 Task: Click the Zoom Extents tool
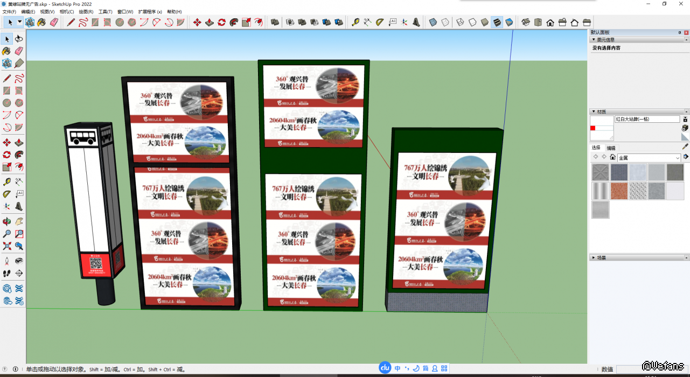click(x=7, y=246)
